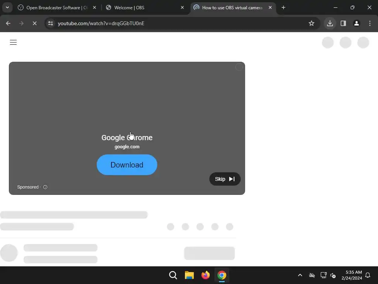Open the google.com advertiser link

coord(127,146)
